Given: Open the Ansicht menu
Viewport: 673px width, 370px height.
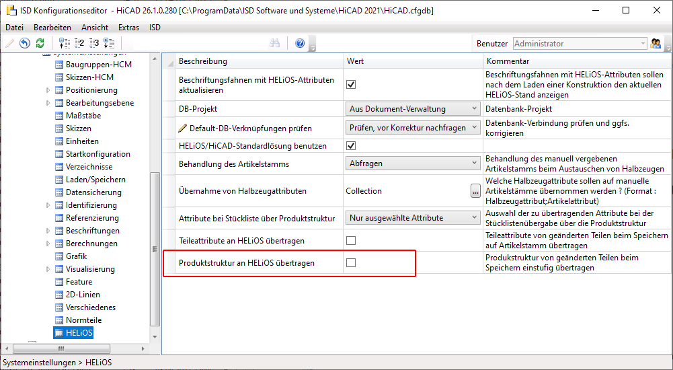Looking at the screenshot, I should pyautogui.click(x=95, y=28).
